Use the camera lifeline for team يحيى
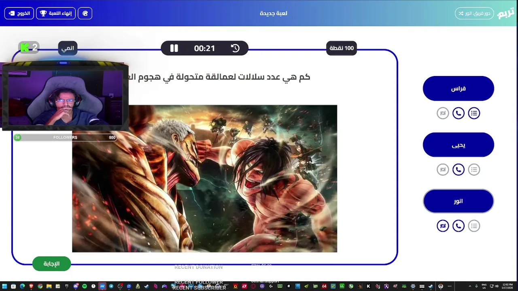Screen dimensions: 518x291 pyautogui.click(x=443, y=169)
